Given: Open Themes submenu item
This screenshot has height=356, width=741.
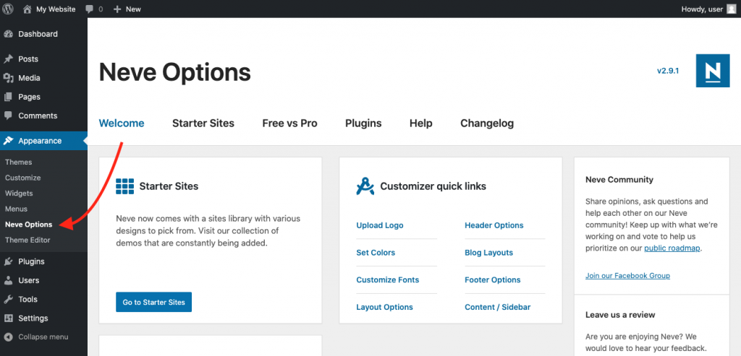Looking at the screenshot, I should [18, 162].
